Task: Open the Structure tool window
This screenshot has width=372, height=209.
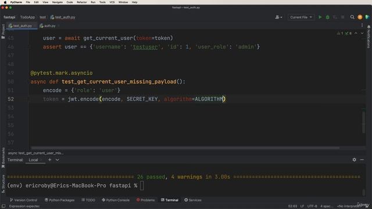Action: (x=3, y=183)
